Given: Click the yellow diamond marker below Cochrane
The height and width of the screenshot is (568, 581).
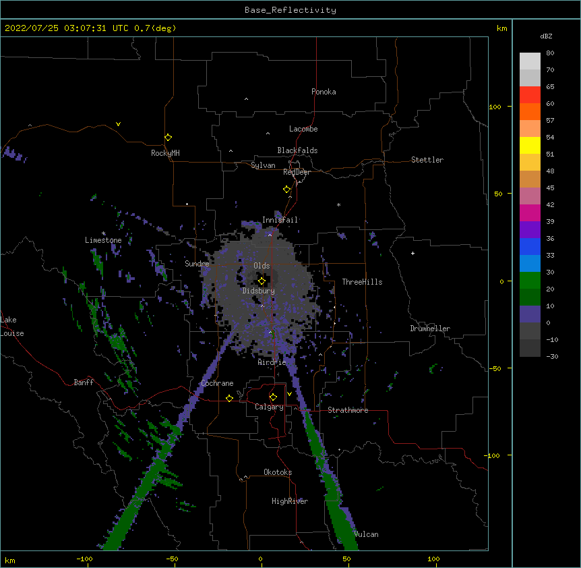Looking at the screenshot, I should 229,398.
